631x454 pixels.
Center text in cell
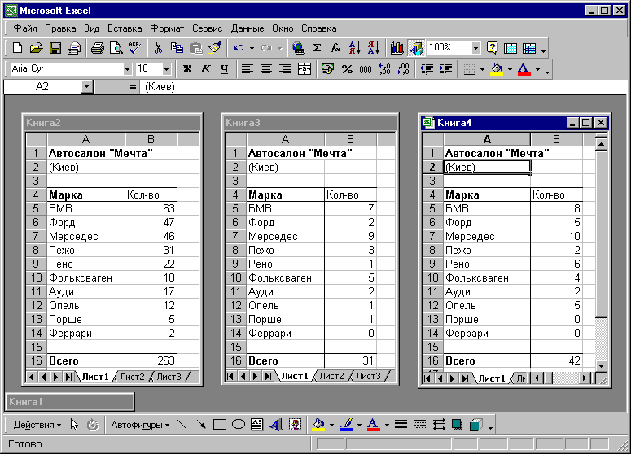[x=266, y=69]
